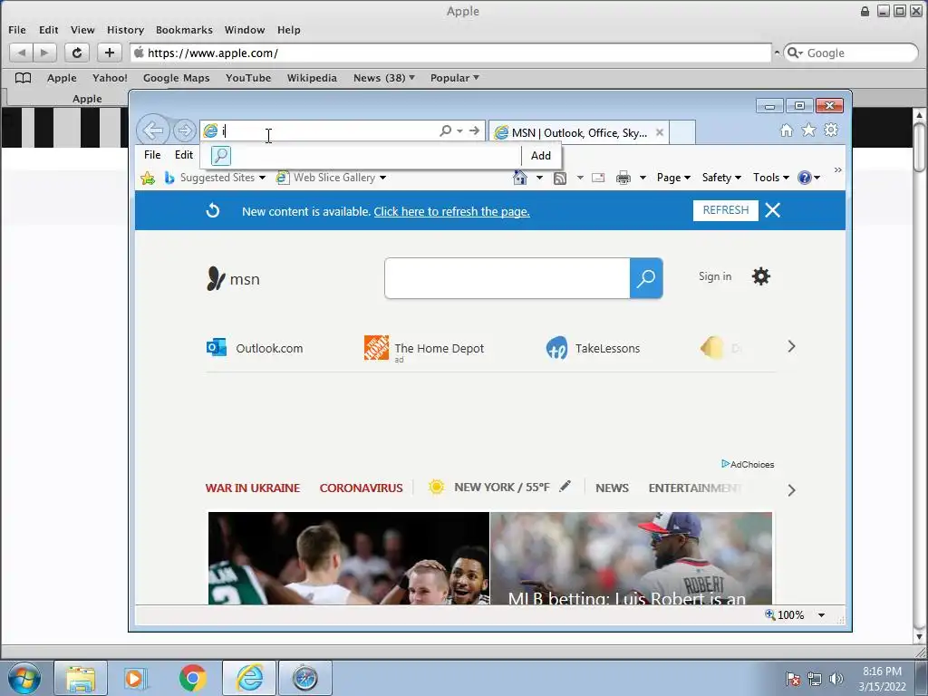Open Windows Media Player from taskbar

(136, 678)
